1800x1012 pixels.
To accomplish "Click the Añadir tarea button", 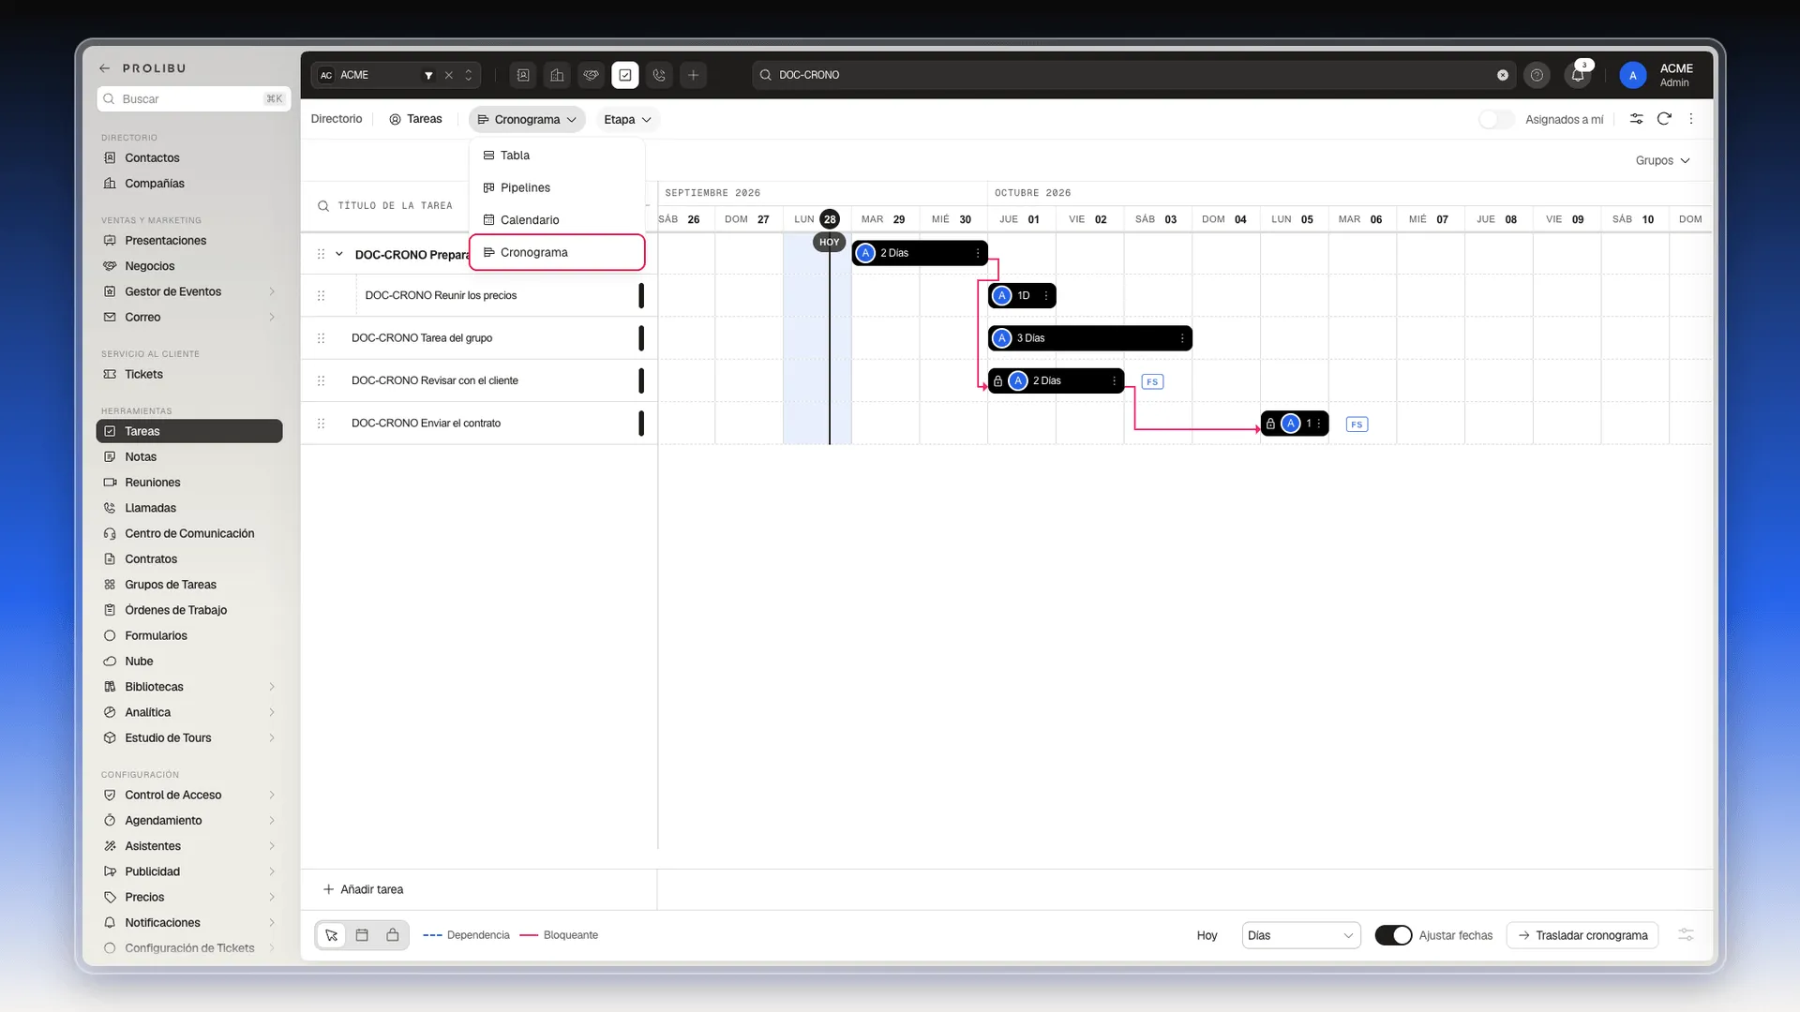I will tap(363, 889).
